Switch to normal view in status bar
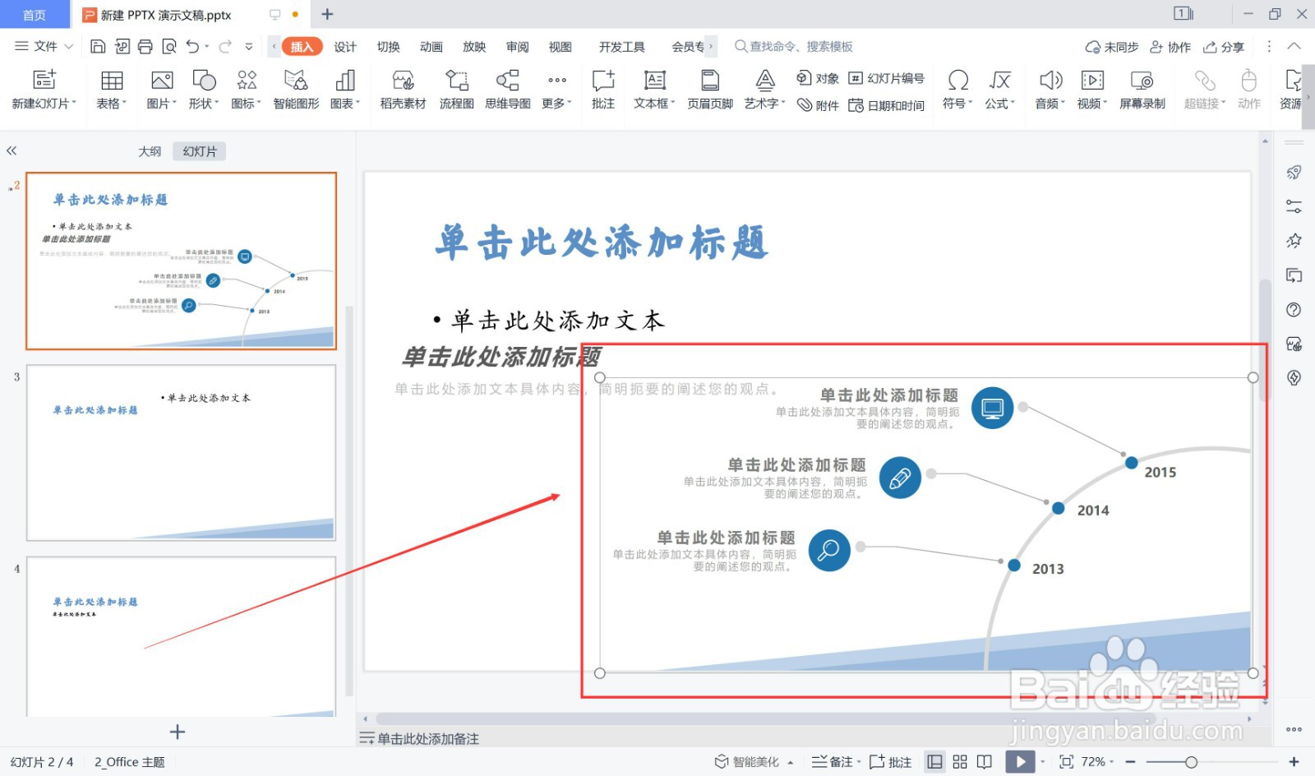The width and height of the screenshot is (1315, 776). point(934,761)
